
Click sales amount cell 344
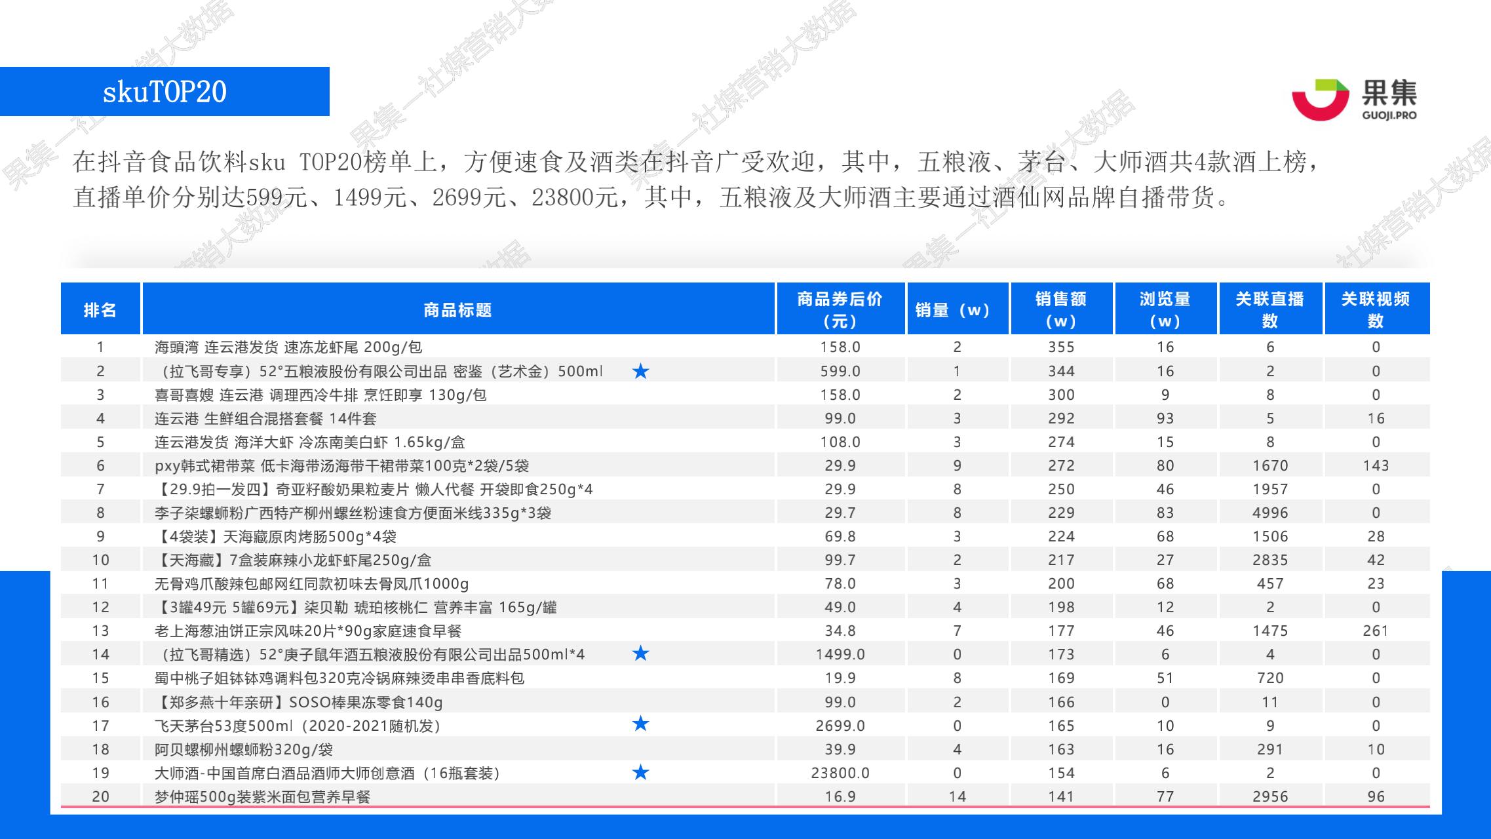pos(1061,372)
